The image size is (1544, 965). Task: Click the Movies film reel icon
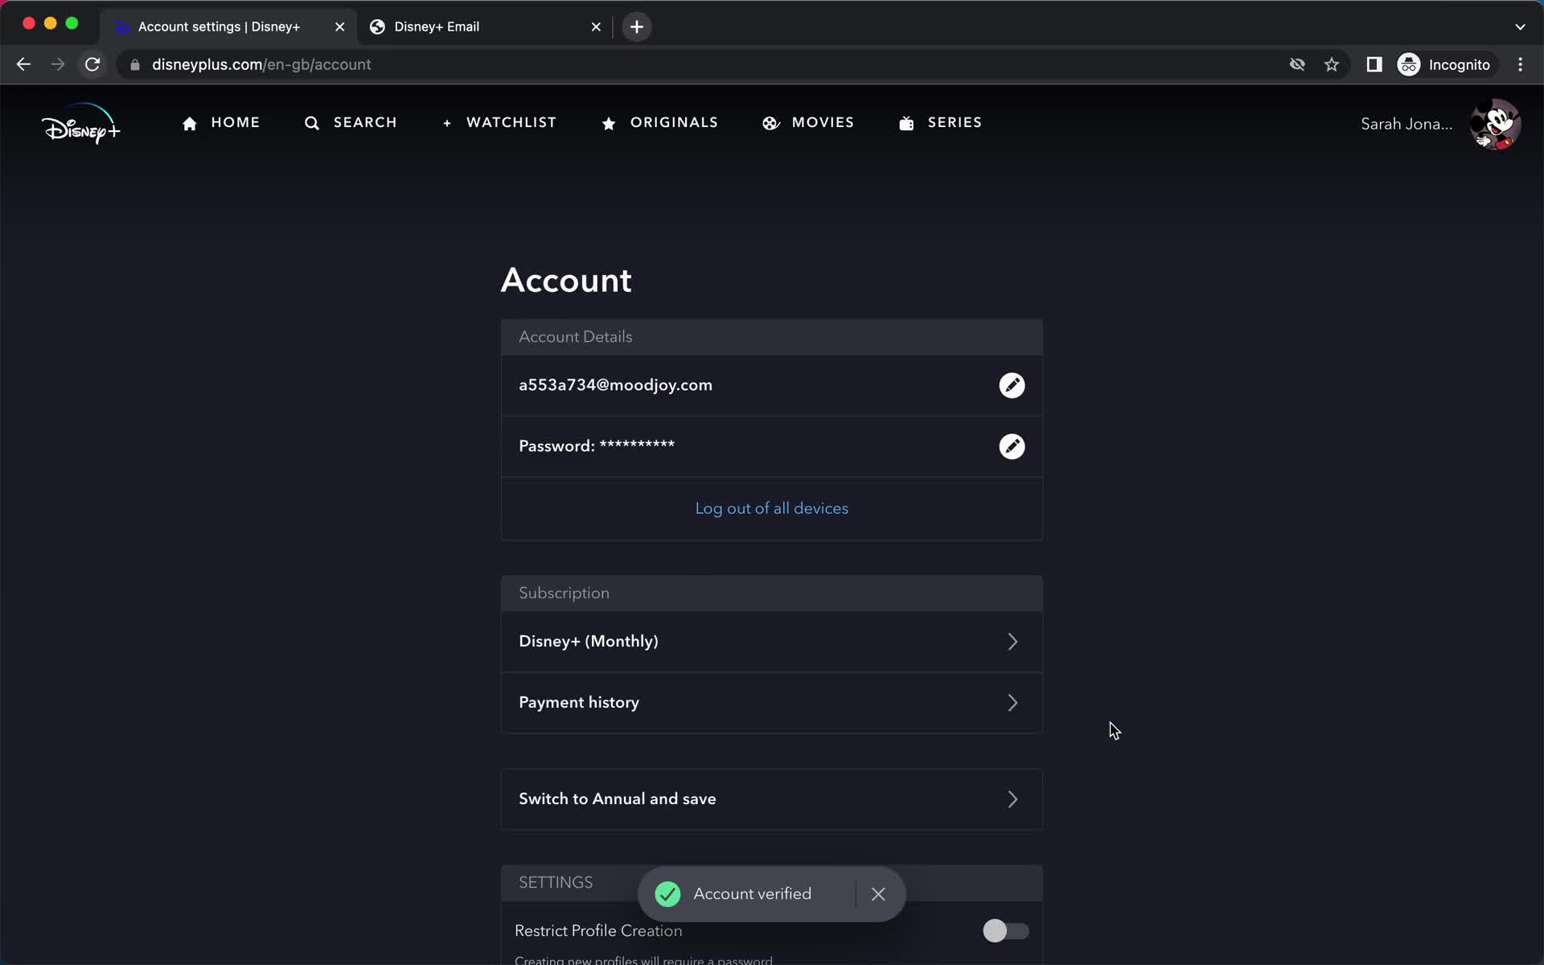click(x=770, y=123)
